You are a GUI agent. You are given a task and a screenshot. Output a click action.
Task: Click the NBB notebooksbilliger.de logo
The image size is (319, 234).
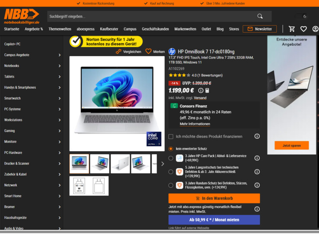tap(22, 16)
